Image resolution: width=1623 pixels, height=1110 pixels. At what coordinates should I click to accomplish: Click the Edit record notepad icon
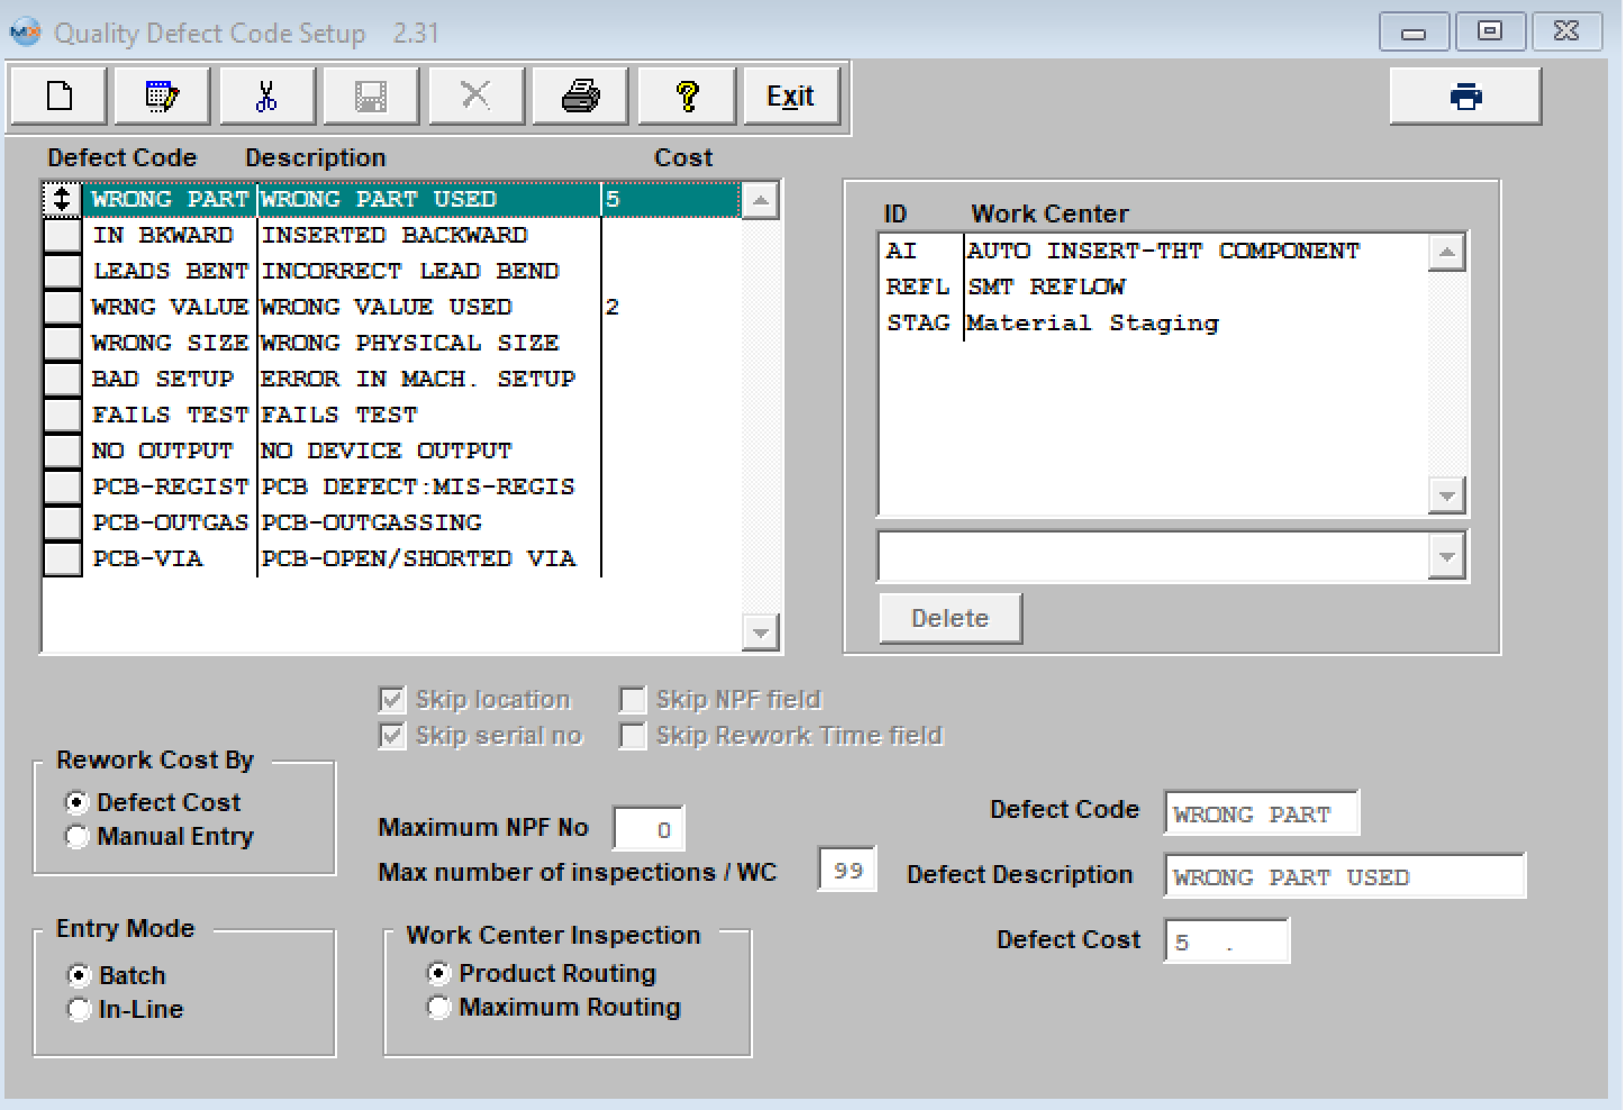[162, 97]
